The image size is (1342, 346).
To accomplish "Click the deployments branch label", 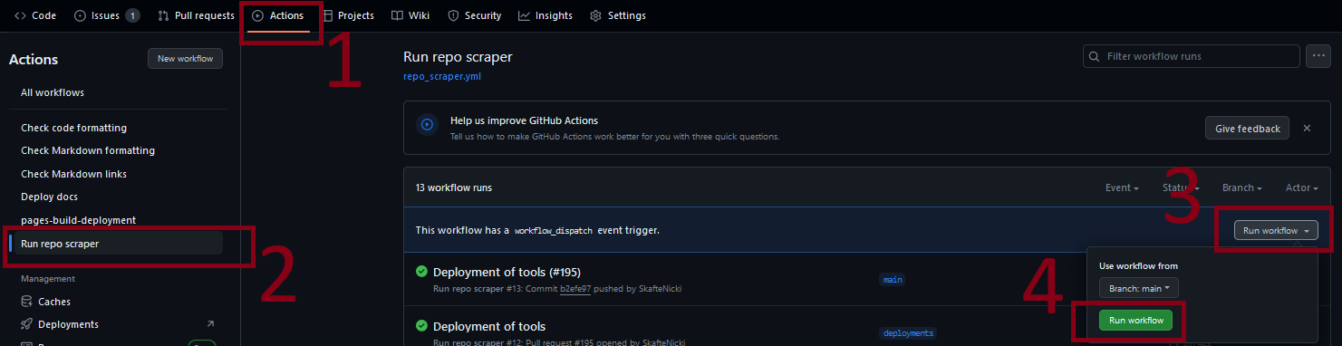I will [907, 333].
